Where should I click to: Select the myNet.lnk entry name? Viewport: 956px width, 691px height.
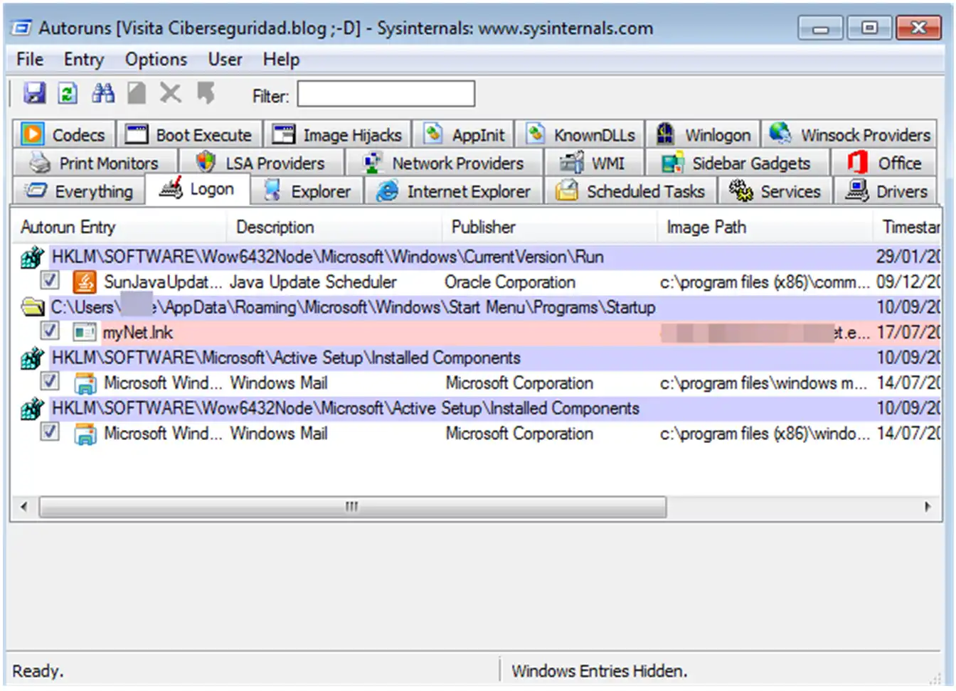coord(138,333)
